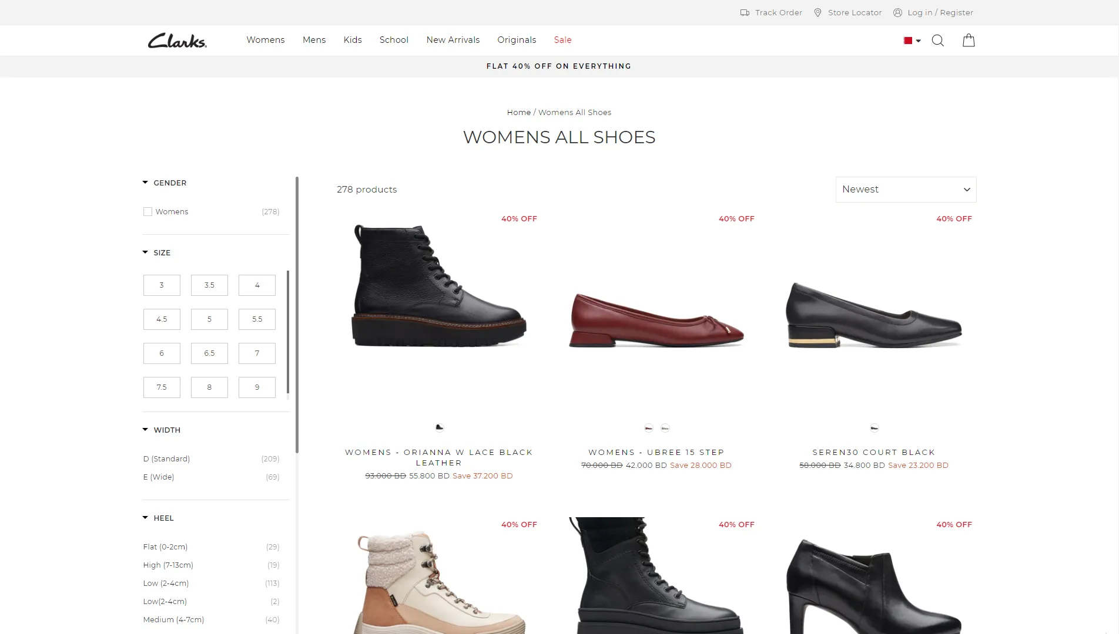Toggle size 3.5 filter

pyautogui.click(x=209, y=285)
